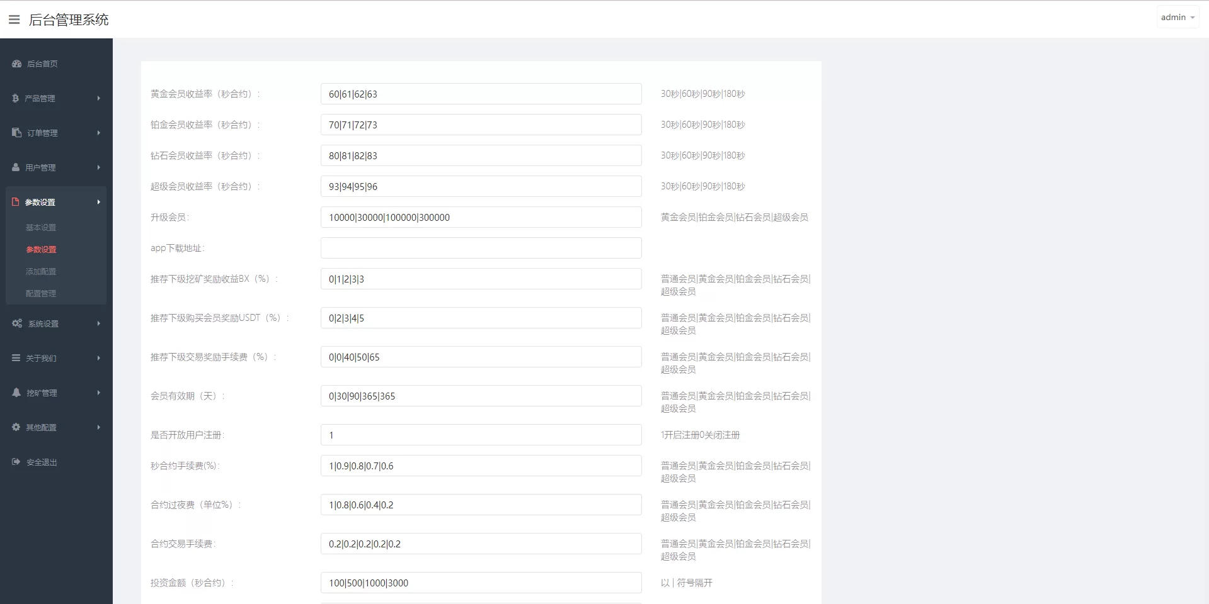Click the empty app下载地址 input field

[481, 248]
